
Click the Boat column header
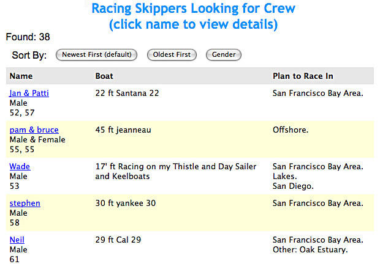click(x=104, y=76)
